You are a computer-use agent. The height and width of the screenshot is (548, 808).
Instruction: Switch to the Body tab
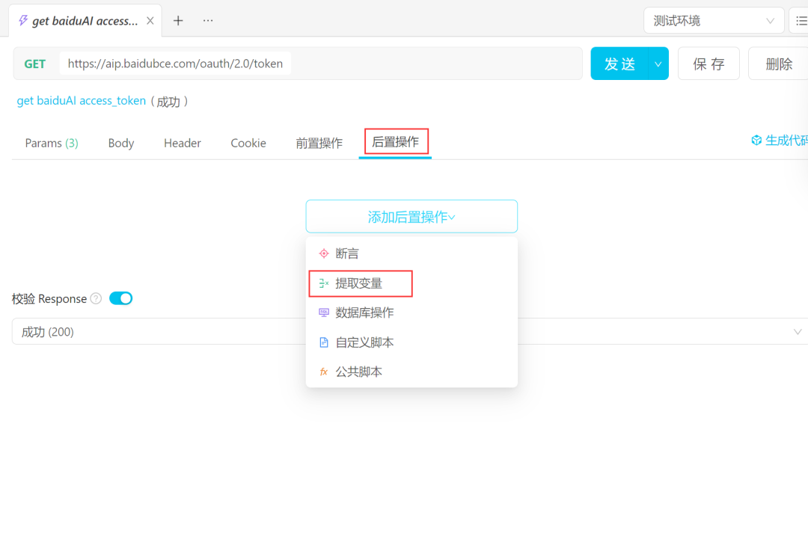pyautogui.click(x=121, y=144)
